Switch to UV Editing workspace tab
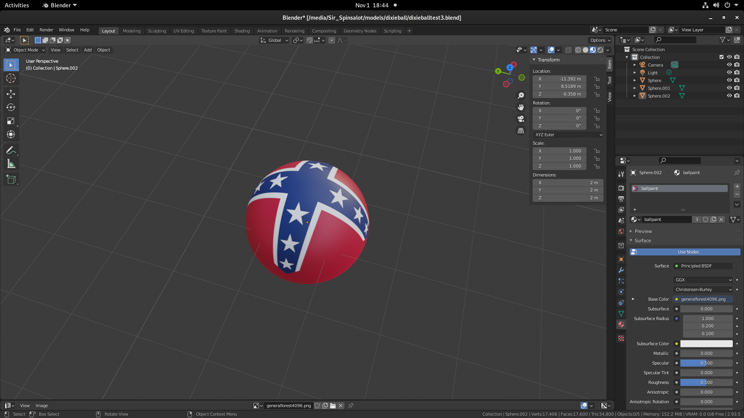Screen dimensions: 744x418 (184, 31)
